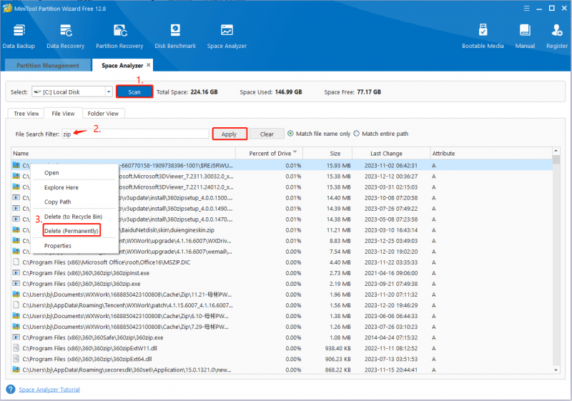Click the blue help question-mark icon
Screen dimensions: 572x401
click(11, 390)
